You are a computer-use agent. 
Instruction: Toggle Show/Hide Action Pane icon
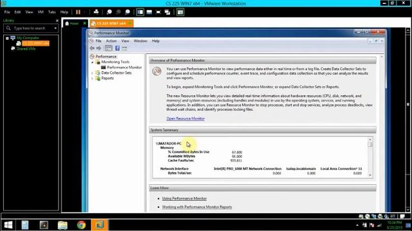click(124, 48)
